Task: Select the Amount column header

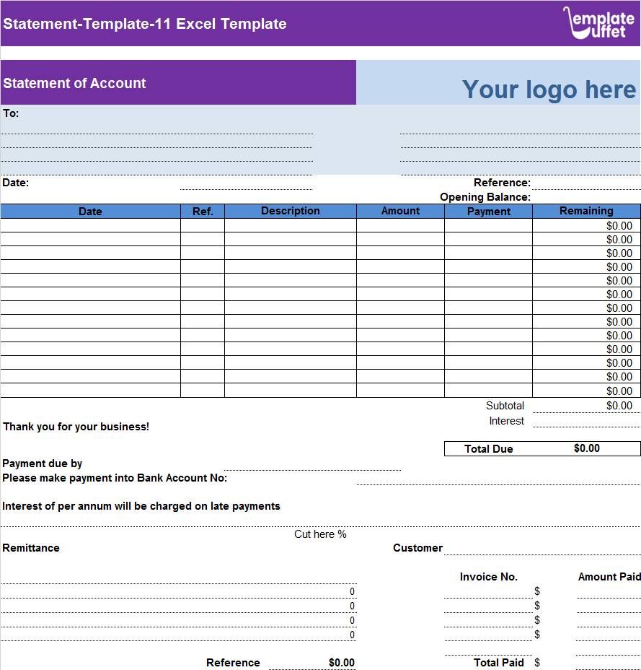Action: [401, 211]
